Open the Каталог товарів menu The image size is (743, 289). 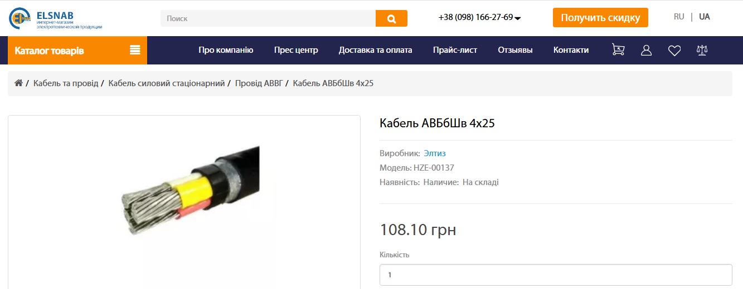coord(77,50)
